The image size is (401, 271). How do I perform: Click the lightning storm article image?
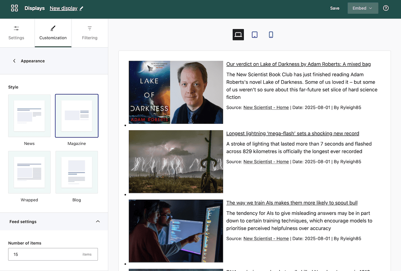(x=176, y=162)
